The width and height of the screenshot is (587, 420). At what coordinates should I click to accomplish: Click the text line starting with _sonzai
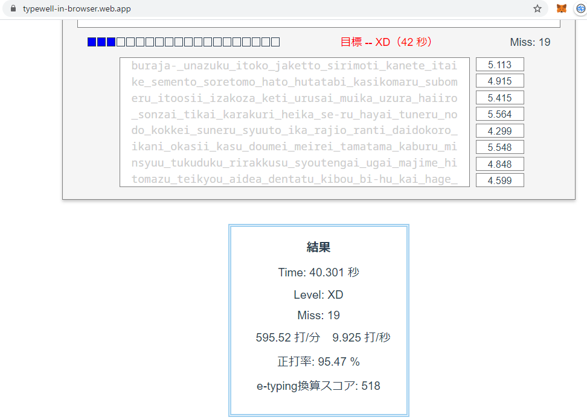click(x=294, y=115)
